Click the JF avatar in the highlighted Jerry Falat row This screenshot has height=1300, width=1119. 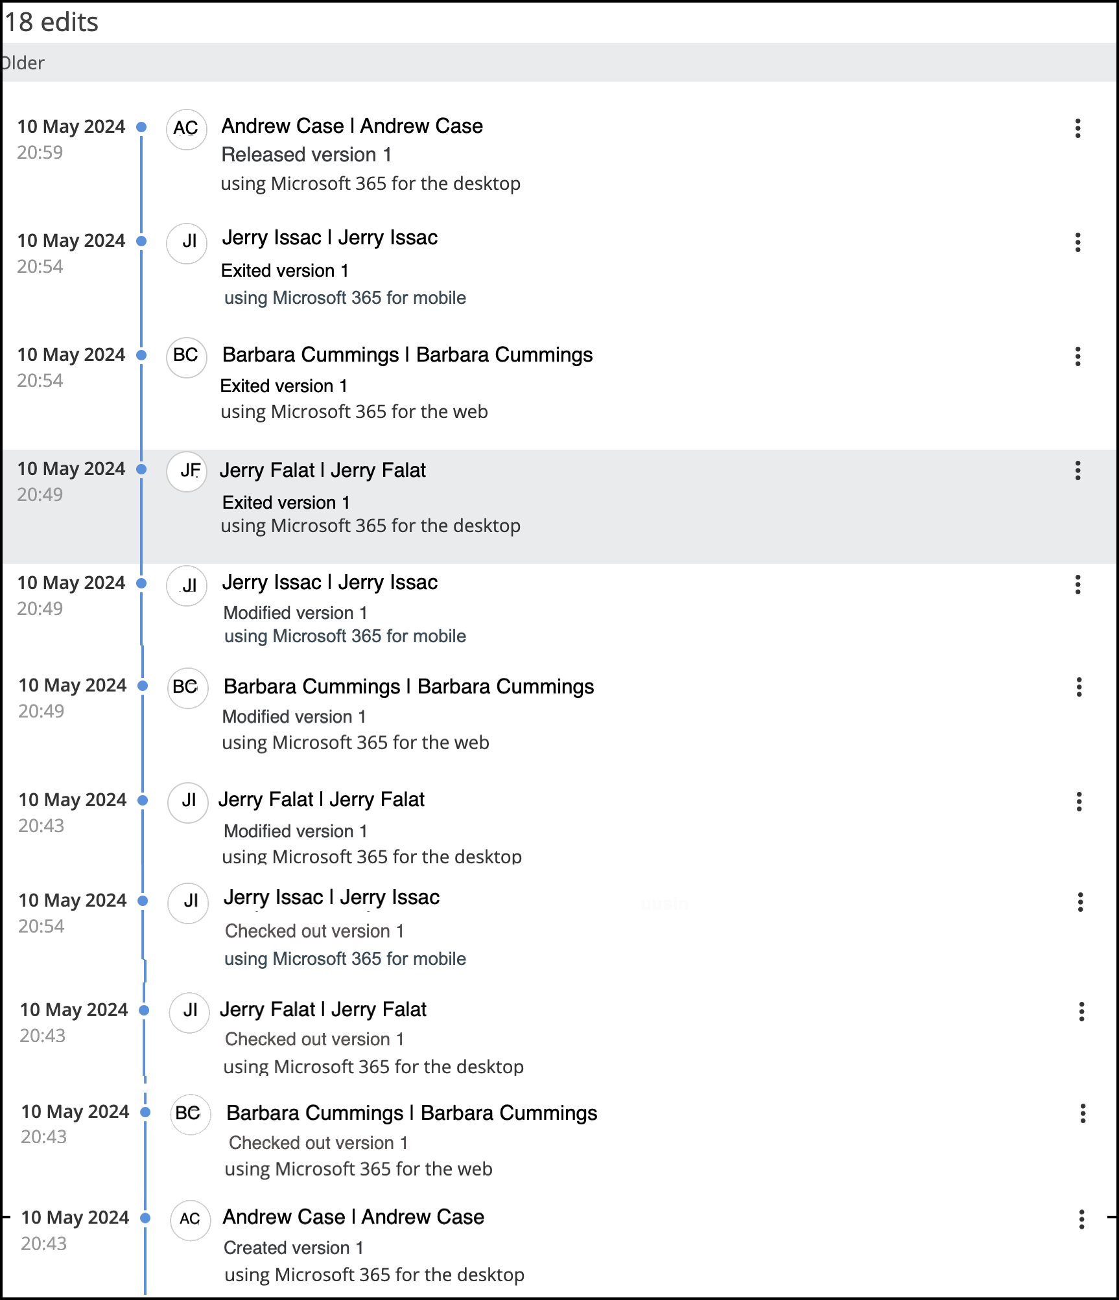pyautogui.click(x=187, y=472)
